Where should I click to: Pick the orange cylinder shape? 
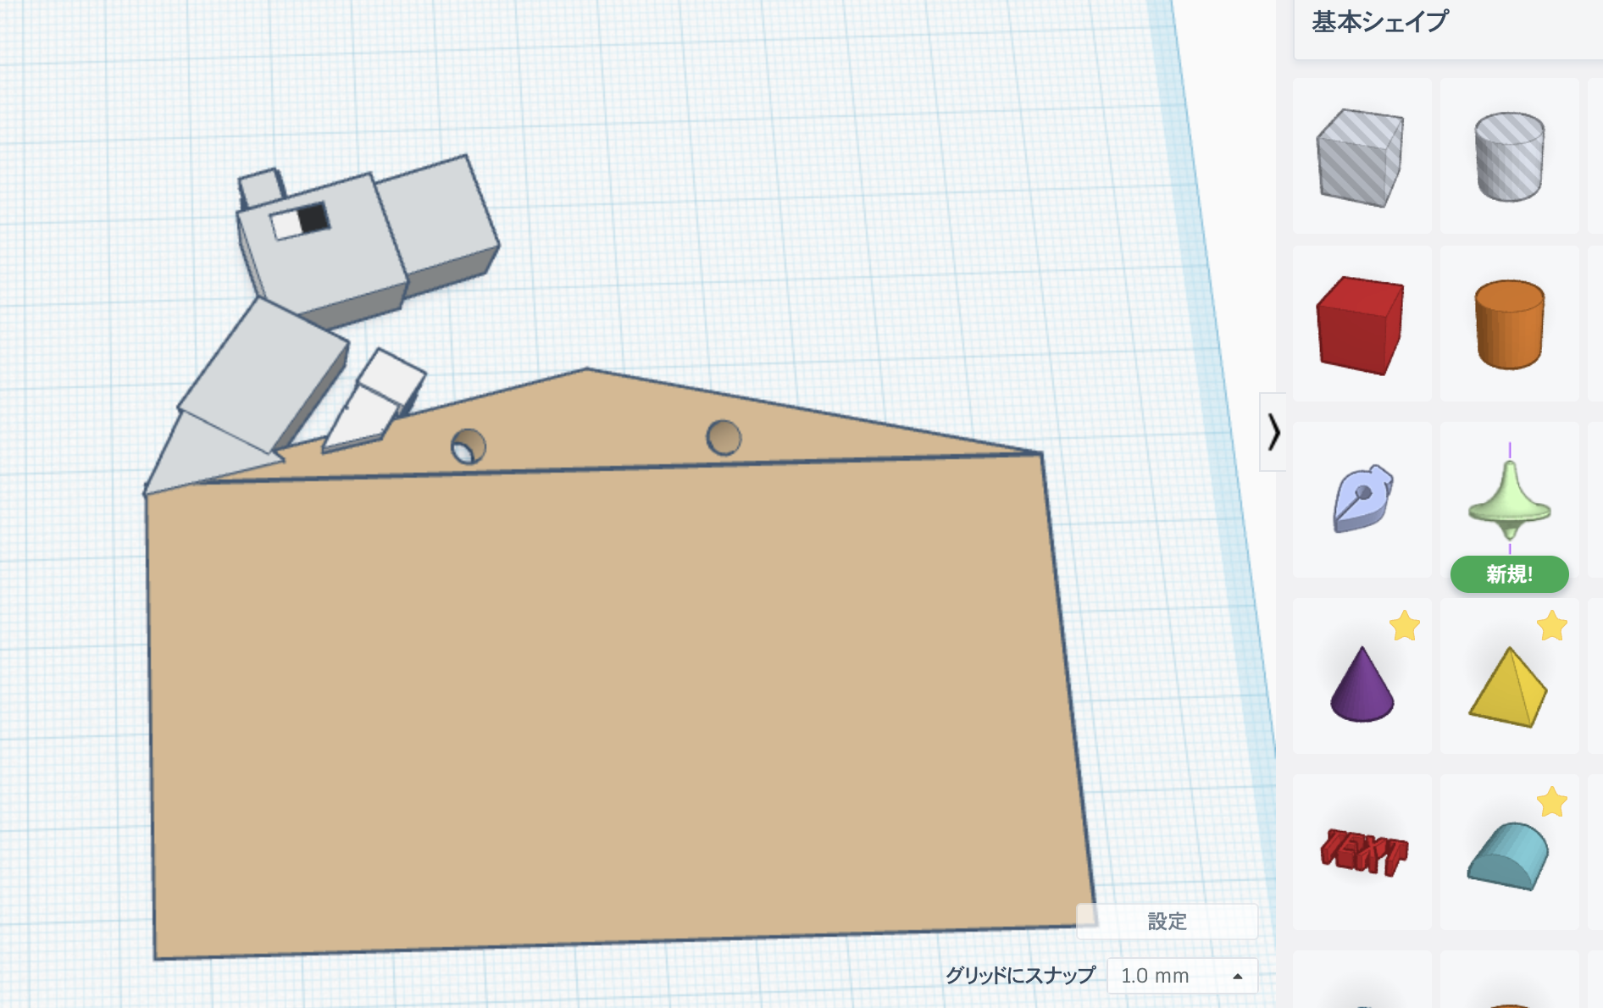tap(1508, 325)
